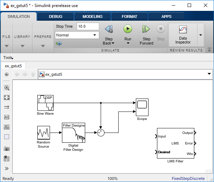
Task: Toggle the fast restart icon
Action: (59, 43)
